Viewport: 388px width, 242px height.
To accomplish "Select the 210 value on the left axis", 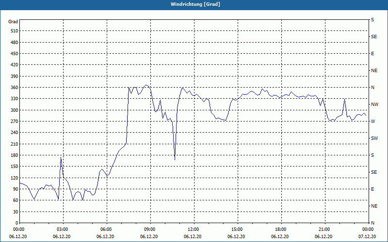I will pyautogui.click(x=15, y=144).
